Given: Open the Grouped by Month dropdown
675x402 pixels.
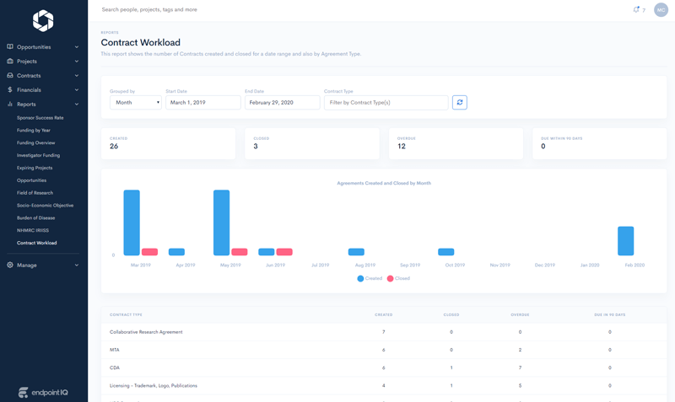Looking at the screenshot, I should pyautogui.click(x=135, y=102).
